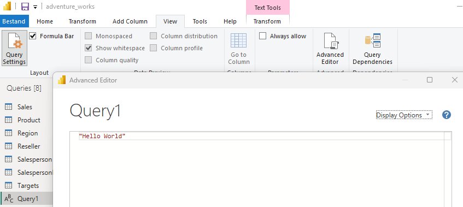Image resolution: width=463 pixels, height=207 pixels.
Task: Toggle the Monospaced checkbox
Action: pyautogui.click(x=88, y=36)
